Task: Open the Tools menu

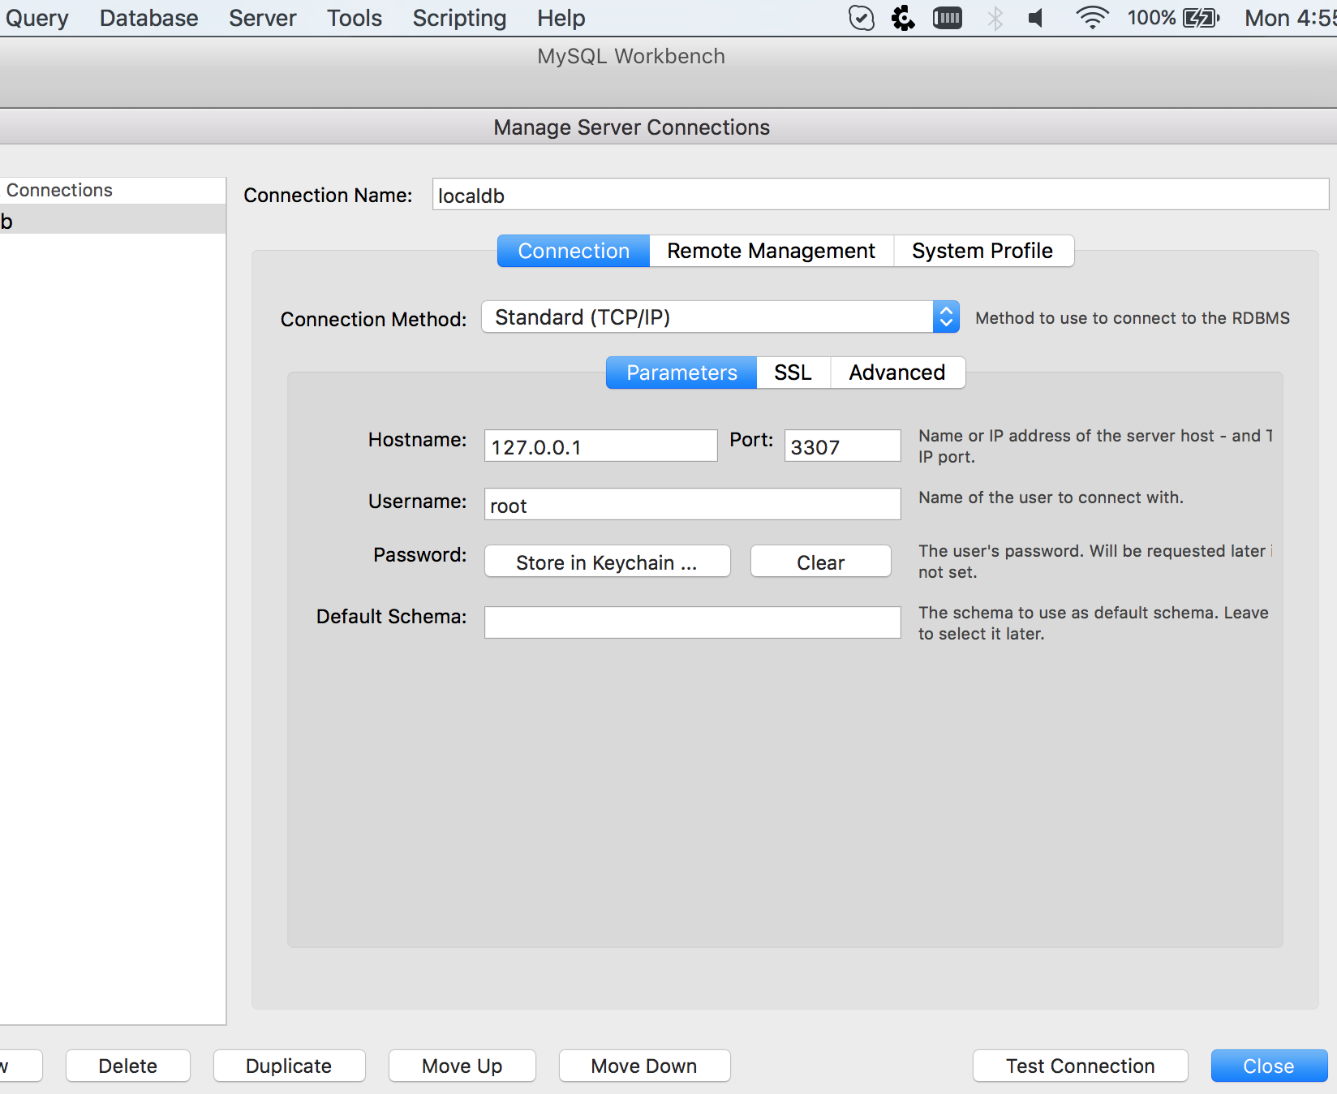Action: pos(355,18)
